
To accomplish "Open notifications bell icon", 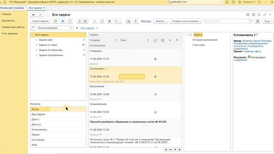I will [x=227, y=2].
